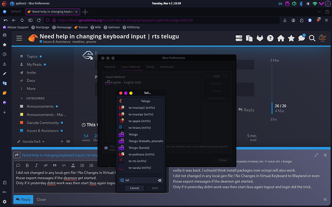Screen dimensions: 332x207
Task: Insert numbered list in composer
Action: point(91,165)
